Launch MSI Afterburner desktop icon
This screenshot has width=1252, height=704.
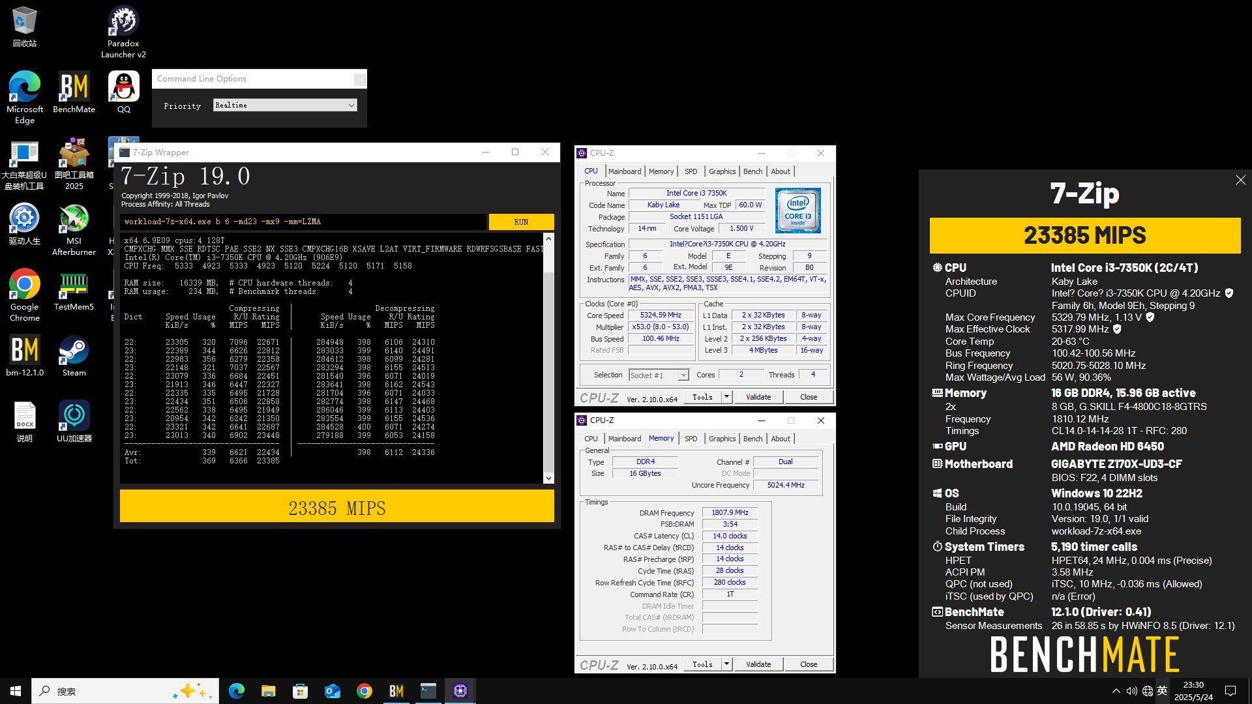74,229
